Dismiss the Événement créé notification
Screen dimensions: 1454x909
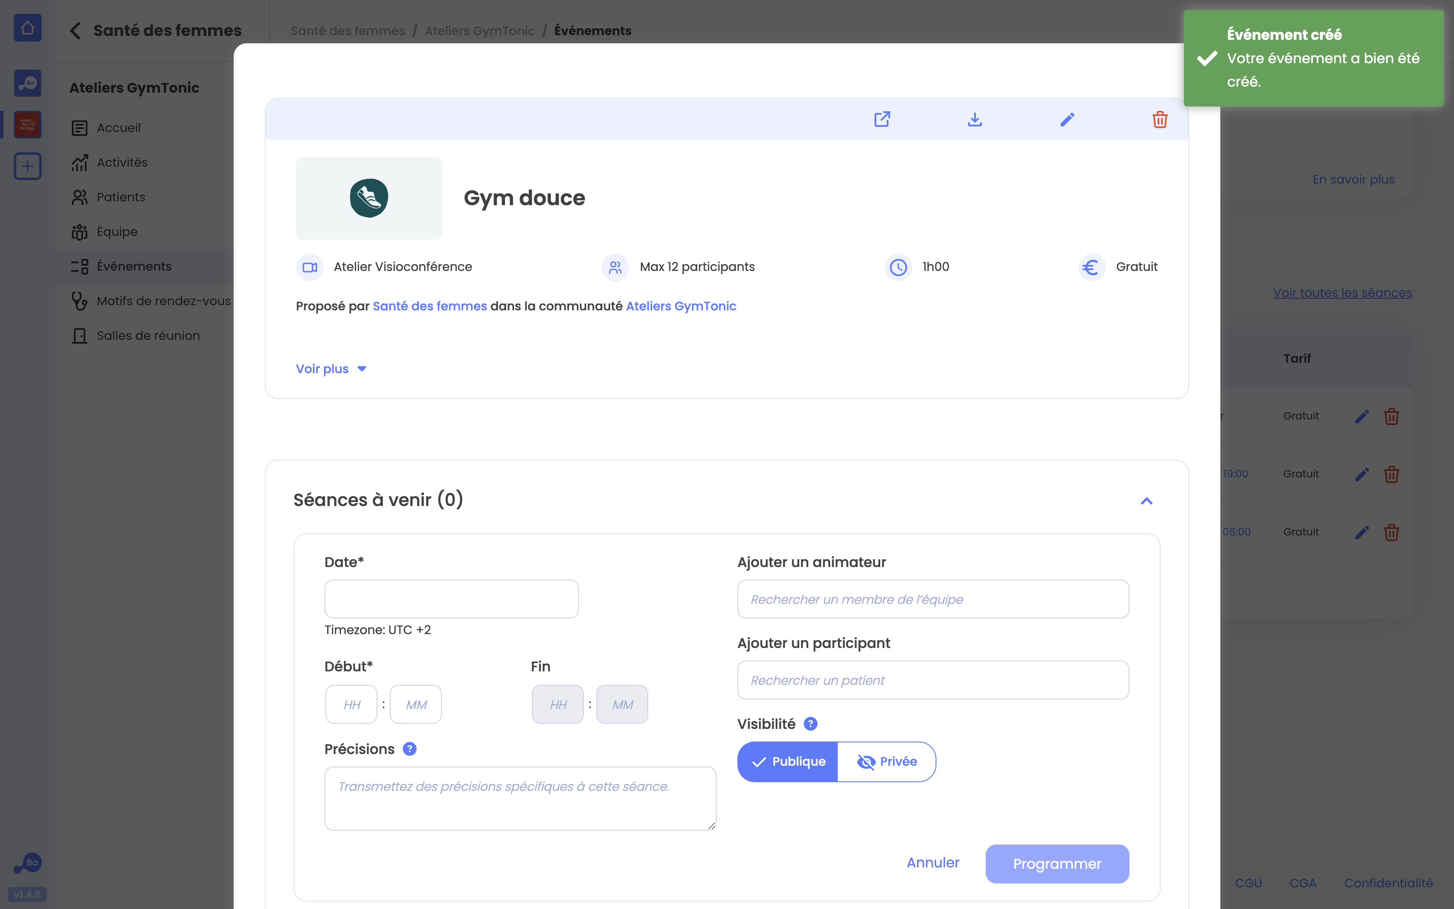click(1313, 58)
